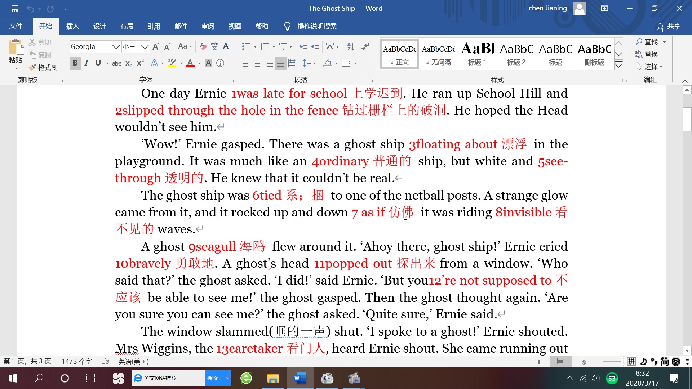
Task: Switch to 布局 Layout tab
Action: [127, 26]
